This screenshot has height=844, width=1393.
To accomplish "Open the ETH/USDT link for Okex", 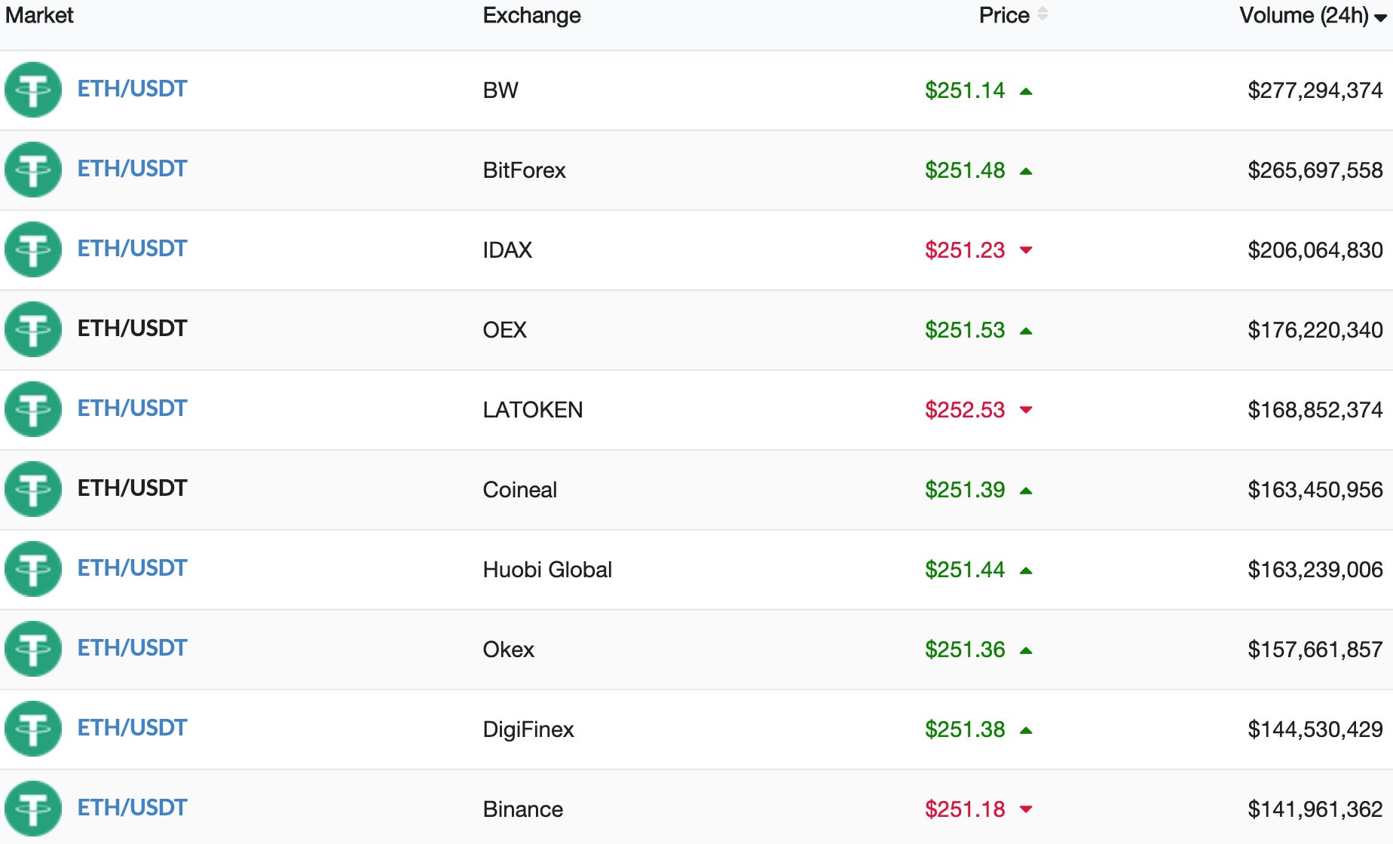I will pos(132,648).
